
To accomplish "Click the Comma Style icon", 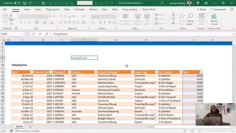I will click(x=104, y=23).
